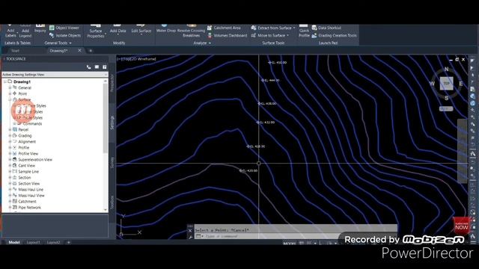Click the Edit Surface button
Screen dimensions: 479x269
pyautogui.click(x=141, y=29)
